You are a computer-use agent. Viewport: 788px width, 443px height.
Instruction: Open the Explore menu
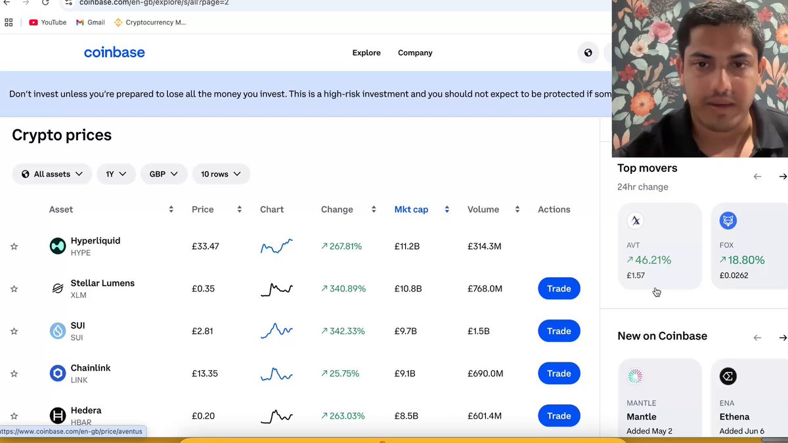[x=366, y=53]
